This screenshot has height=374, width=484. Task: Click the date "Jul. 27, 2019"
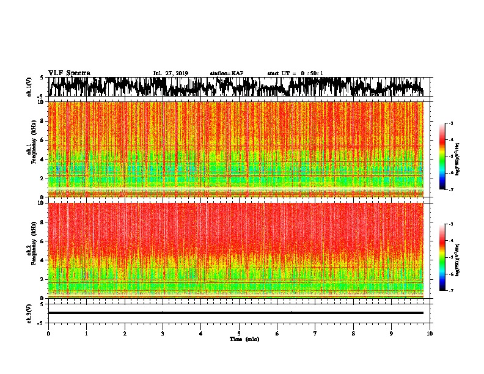coord(170,73)
